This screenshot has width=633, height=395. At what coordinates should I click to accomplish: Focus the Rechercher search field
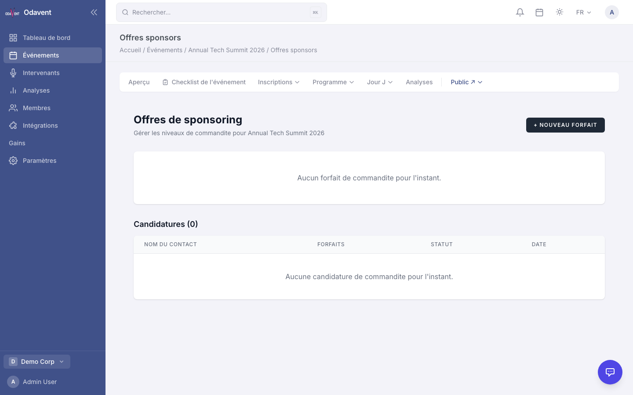tap(222, 12)
